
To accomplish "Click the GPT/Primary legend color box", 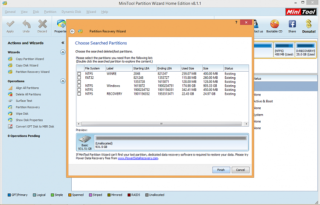I will pos(9,195).
